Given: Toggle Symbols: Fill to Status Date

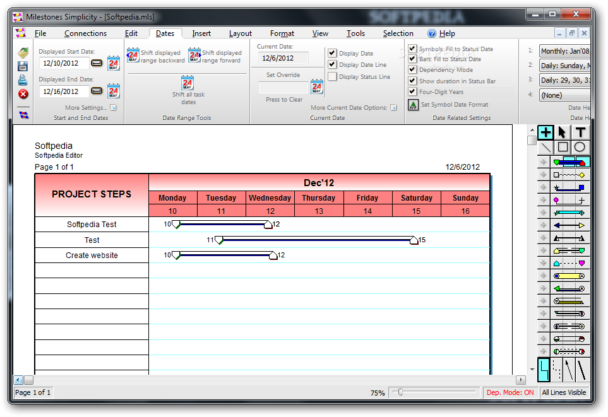Looking at the screenshot, I should tap(412, 49).
